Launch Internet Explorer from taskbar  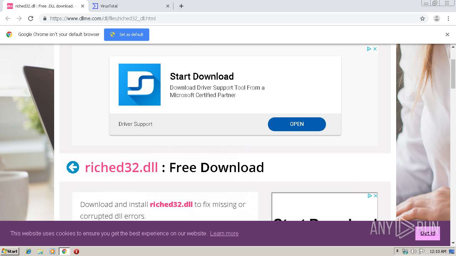28,251
